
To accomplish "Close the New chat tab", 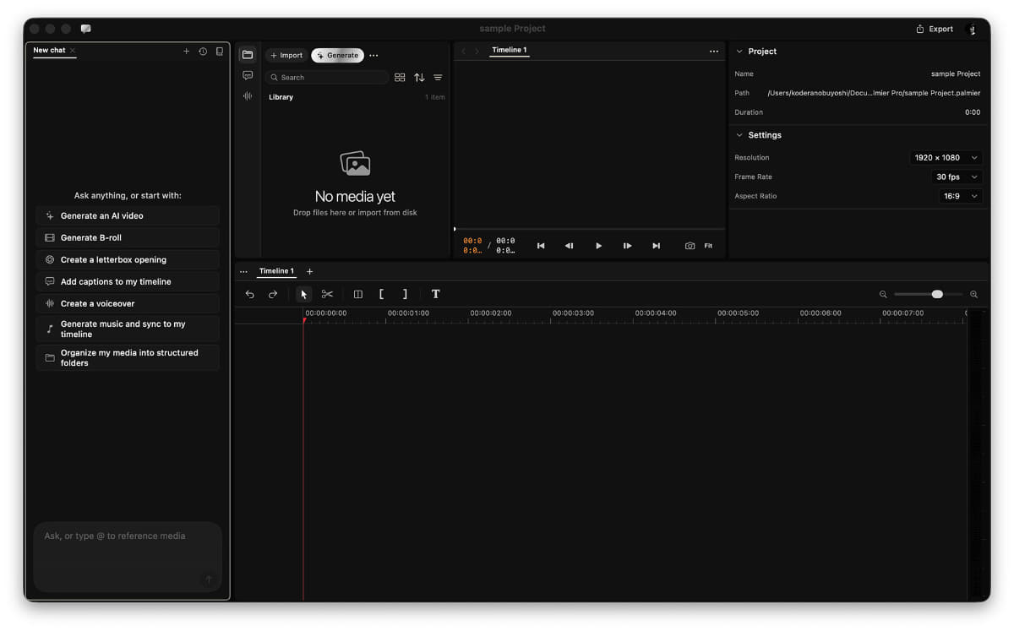I will click(x=73, y=51).
